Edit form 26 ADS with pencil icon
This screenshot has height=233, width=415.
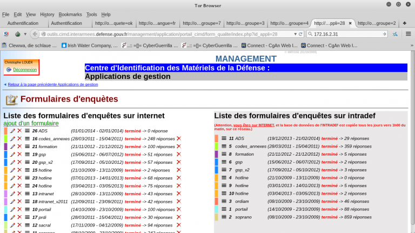tap(12, 131)
